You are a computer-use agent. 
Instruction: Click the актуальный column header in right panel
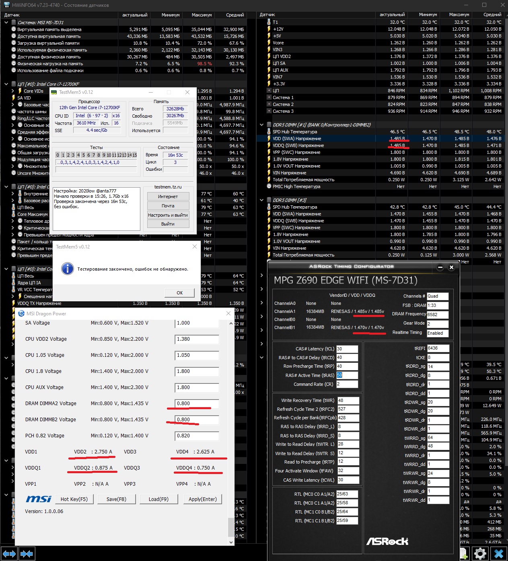(x=392, y=14)
